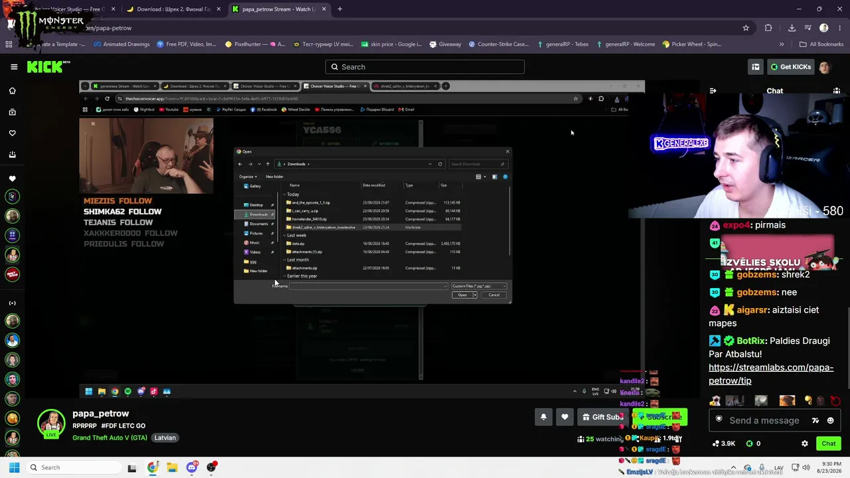
Task: Send message with the Chat button
Action: point(828,443)
